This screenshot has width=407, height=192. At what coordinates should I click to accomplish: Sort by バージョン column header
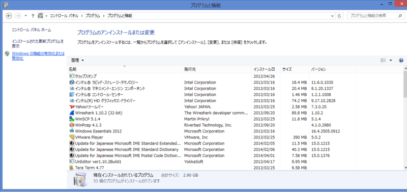pyautogui.click(x=332, y=69)
